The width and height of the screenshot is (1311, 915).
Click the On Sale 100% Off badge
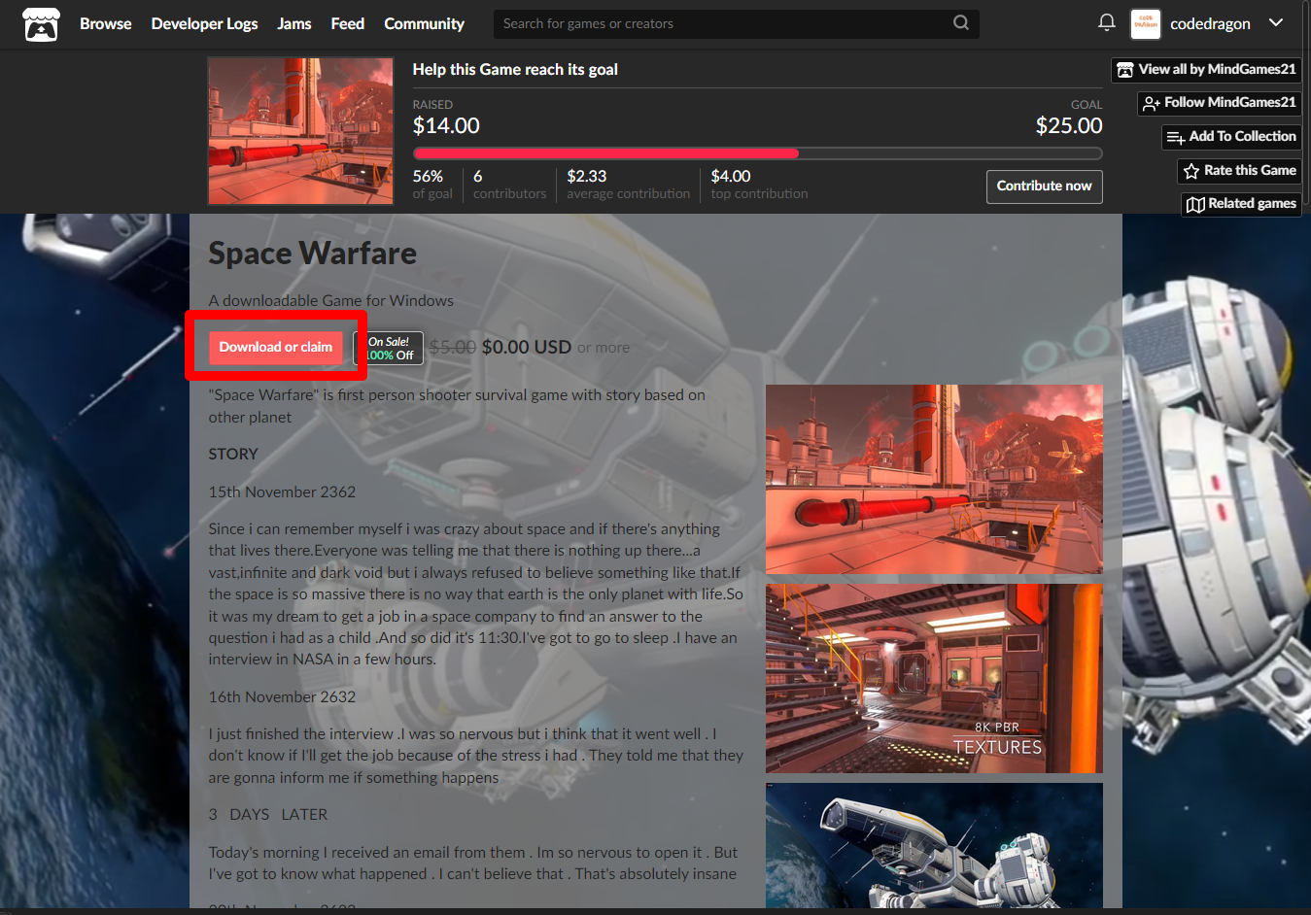[x=390, y=348]
